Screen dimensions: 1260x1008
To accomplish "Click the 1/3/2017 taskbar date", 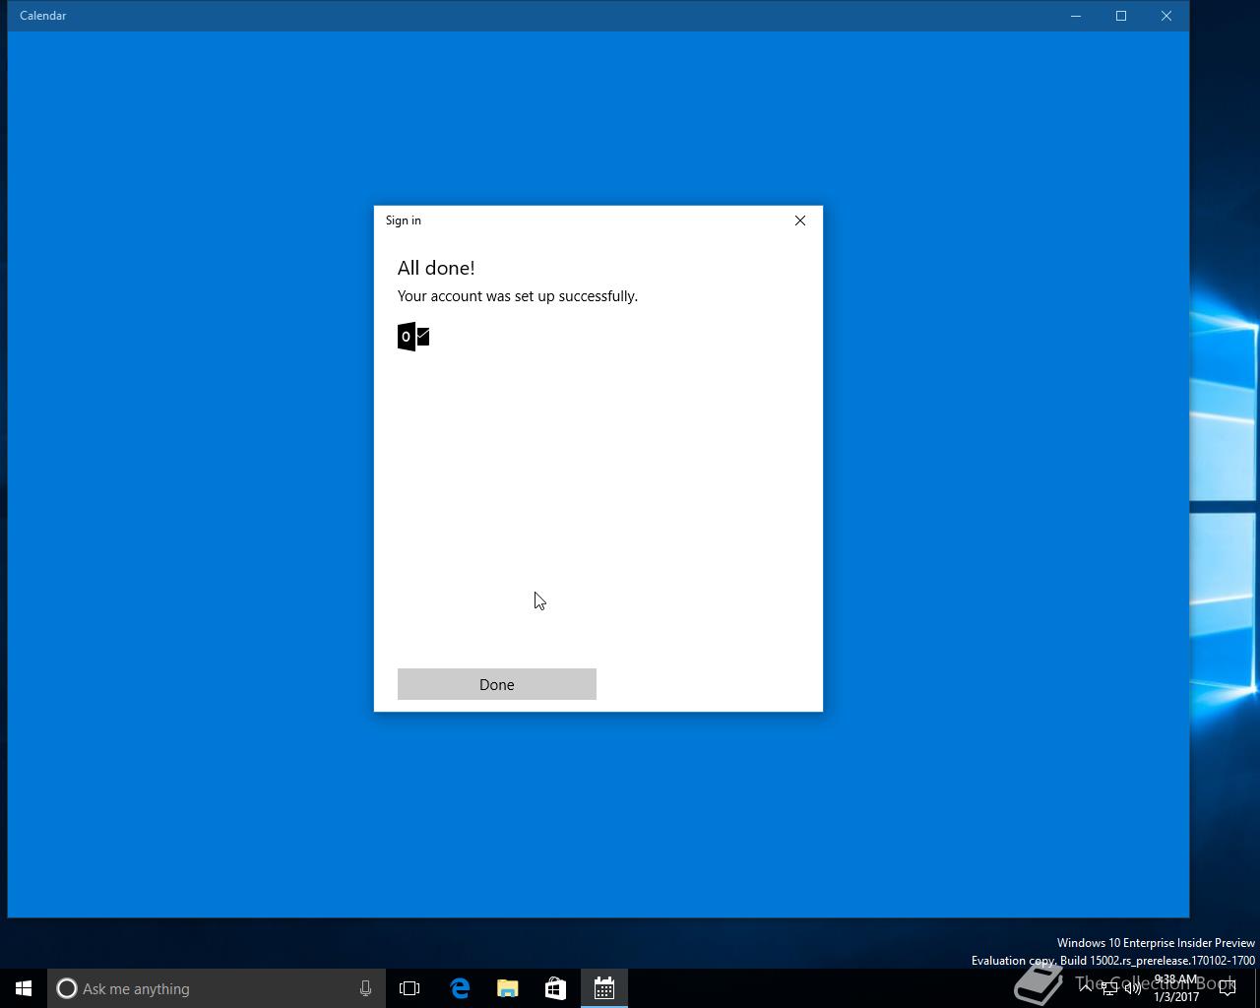I will pos(1176,997).
